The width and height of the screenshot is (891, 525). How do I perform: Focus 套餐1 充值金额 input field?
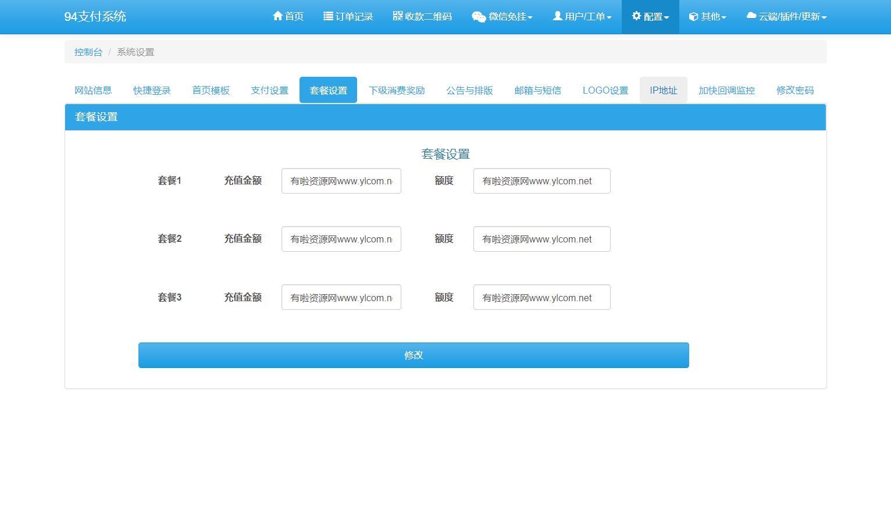pos(341,181)
